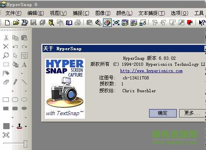This screenshot has height=150, width=206.
Task: Click the open book icon in toolbar
Action: click(69, 22)
